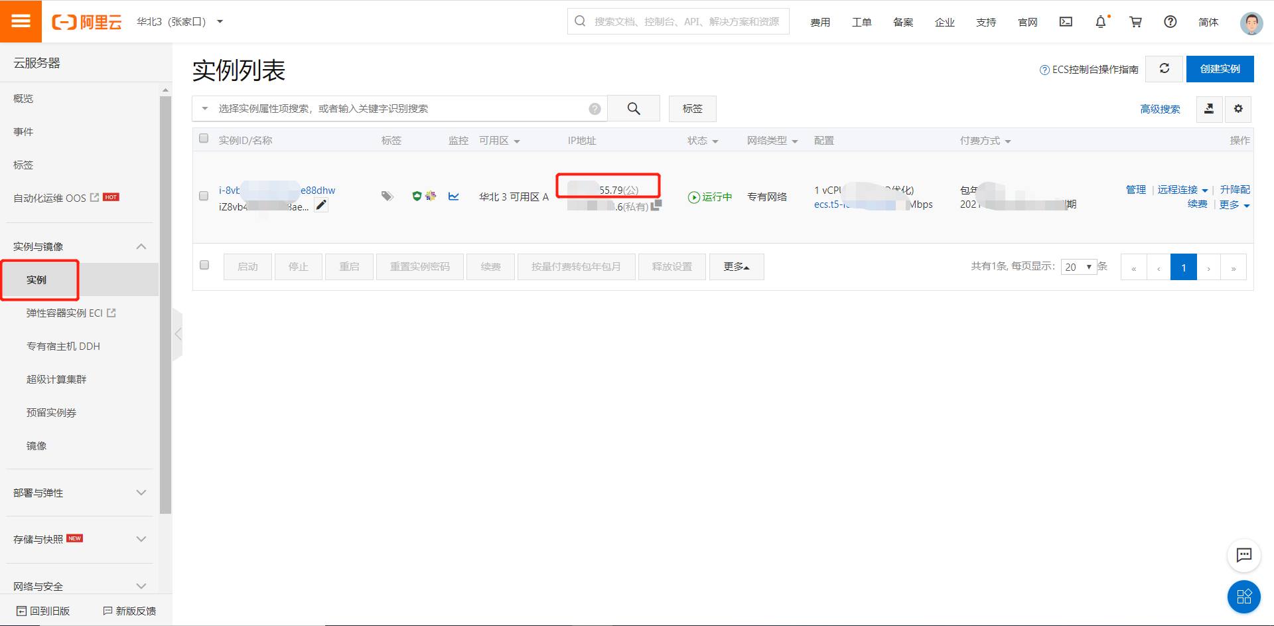This screenshot has width=1274, height=626.
Task: Open the notification bell panel
Action: [x=1101, y=22]
